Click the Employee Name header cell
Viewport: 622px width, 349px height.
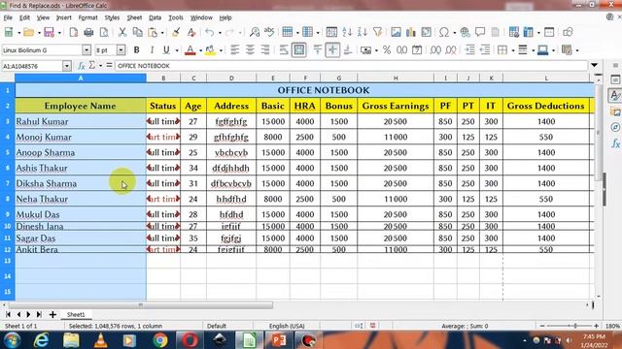tap(81, 106)
